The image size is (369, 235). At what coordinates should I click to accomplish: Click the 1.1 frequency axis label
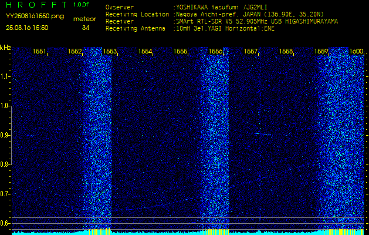(x=4, y=76)
